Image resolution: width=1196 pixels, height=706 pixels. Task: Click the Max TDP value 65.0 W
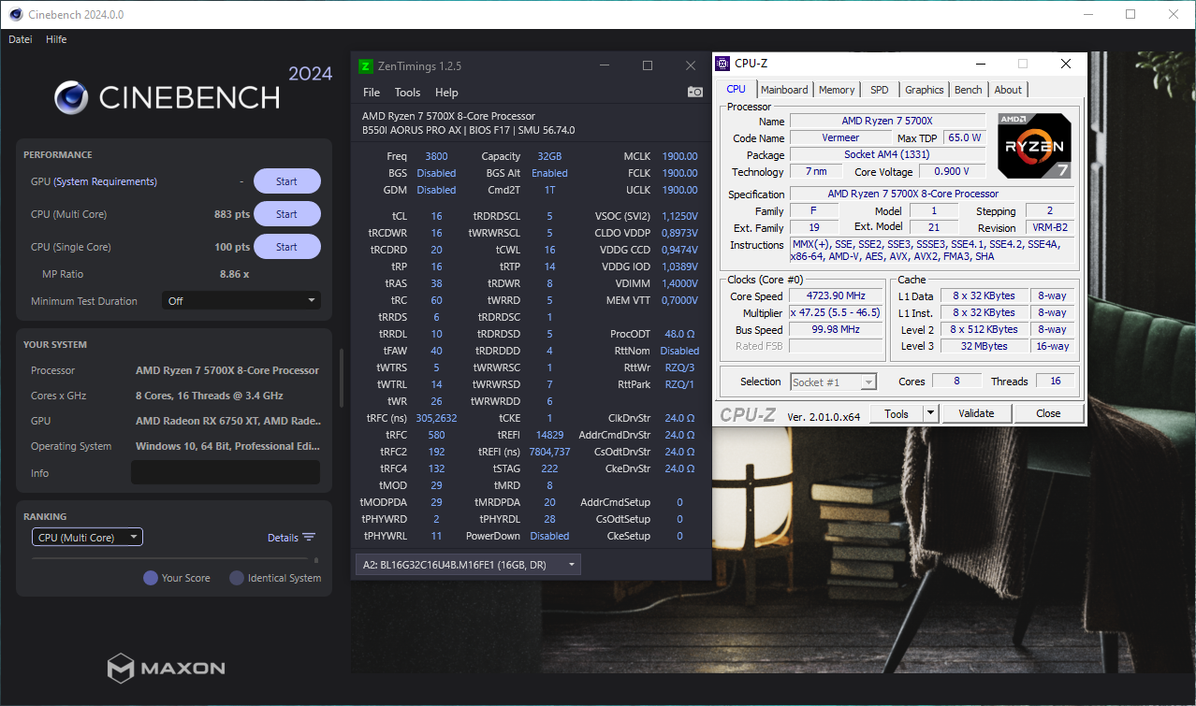tap(965, 138)
